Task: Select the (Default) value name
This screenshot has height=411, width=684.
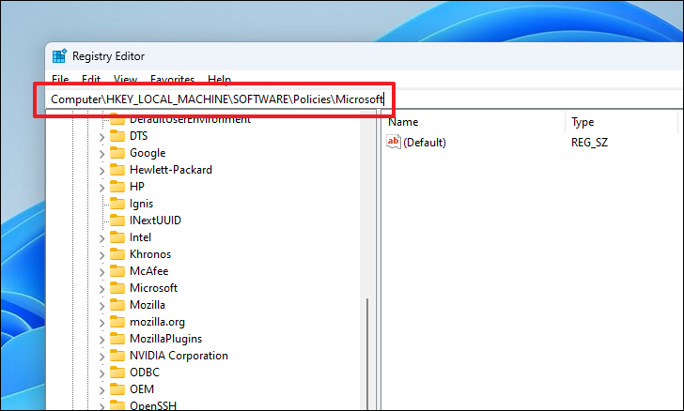Action: point(425,143)
